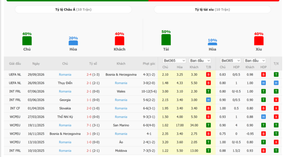The height and width of the screenshot is (157, 283).
Task: Open the first Bet365 bookmaker dropdown
Action: (x=174, y=61)
